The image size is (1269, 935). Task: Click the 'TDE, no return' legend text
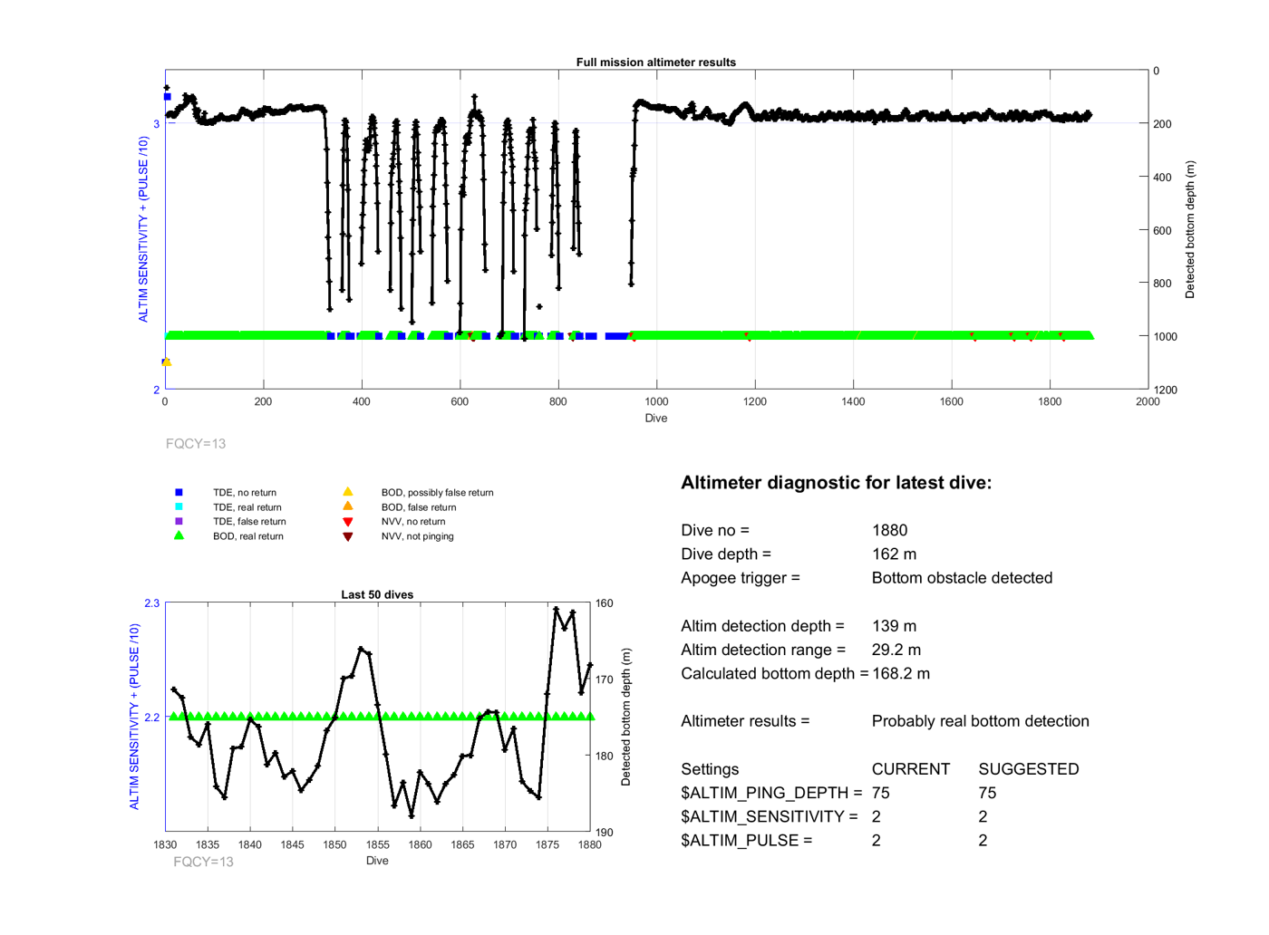[x=245, y=493]
